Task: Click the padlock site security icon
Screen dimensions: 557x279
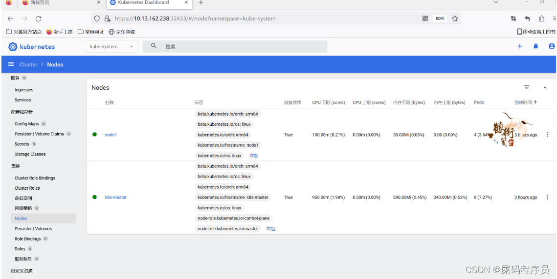Action: (x=107, y=19)
